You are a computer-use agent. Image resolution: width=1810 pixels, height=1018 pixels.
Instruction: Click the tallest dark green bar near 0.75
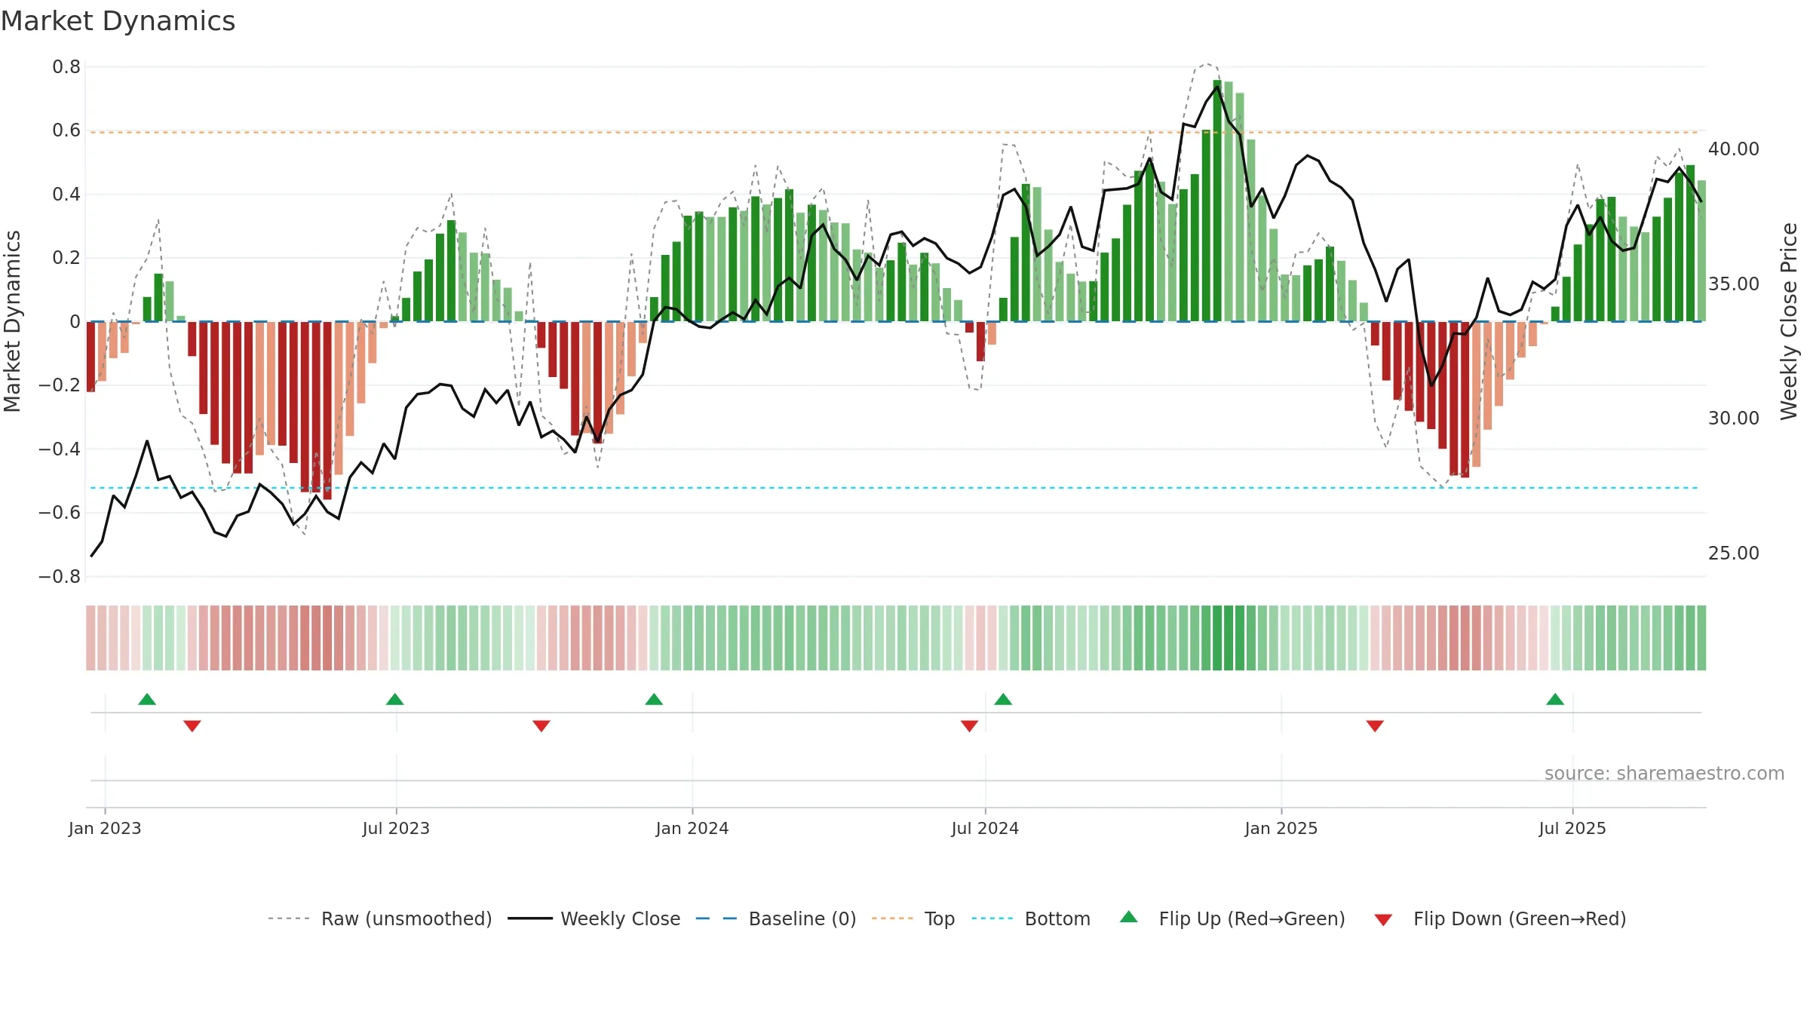point(1217,201)
